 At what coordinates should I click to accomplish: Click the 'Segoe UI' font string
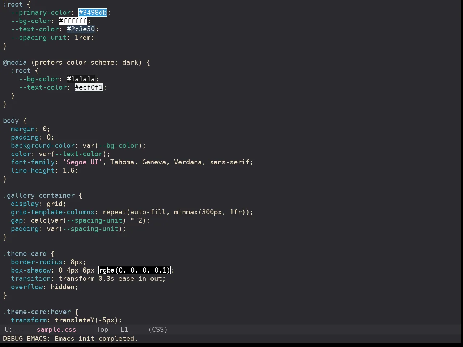tap(82, 162)
